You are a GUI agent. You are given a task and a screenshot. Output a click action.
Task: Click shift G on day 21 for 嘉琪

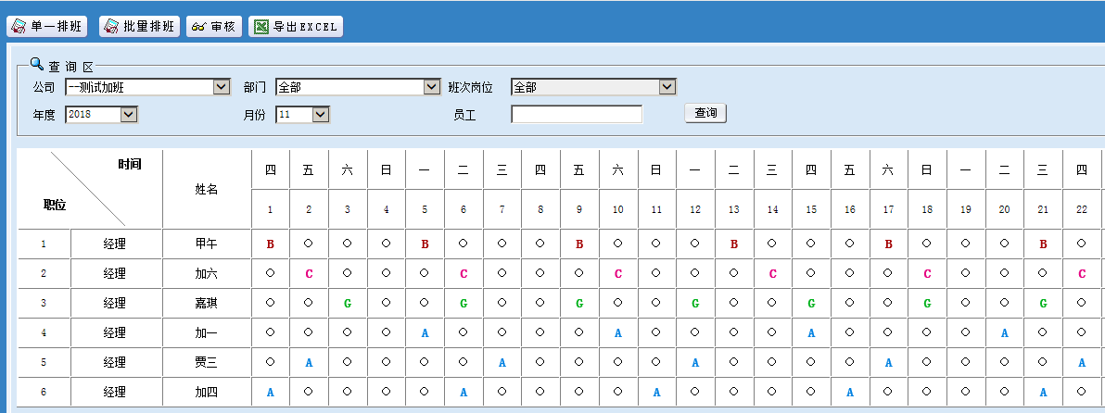click(x=1043, y=303)
